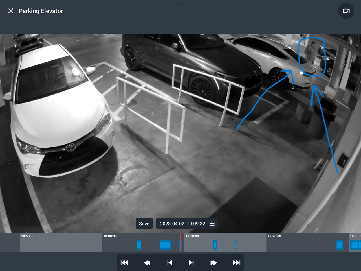Click the wide motion event before 19:10
The image size is (361, 271).
(x=165, y=245)
